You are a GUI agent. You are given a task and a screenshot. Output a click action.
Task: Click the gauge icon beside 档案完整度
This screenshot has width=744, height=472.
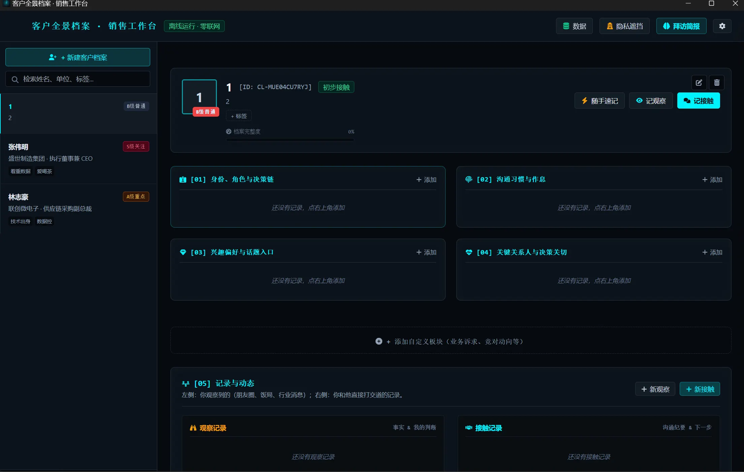coord(229,131)
